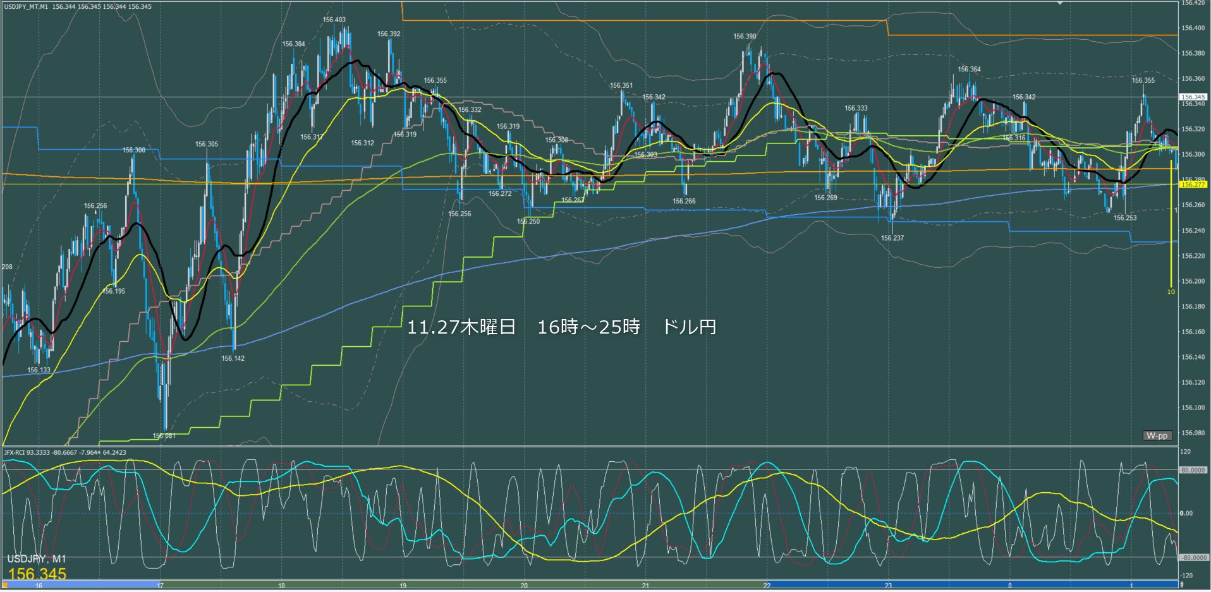
Task: Click the orange square on the time axis
Action: pos(4,585)
